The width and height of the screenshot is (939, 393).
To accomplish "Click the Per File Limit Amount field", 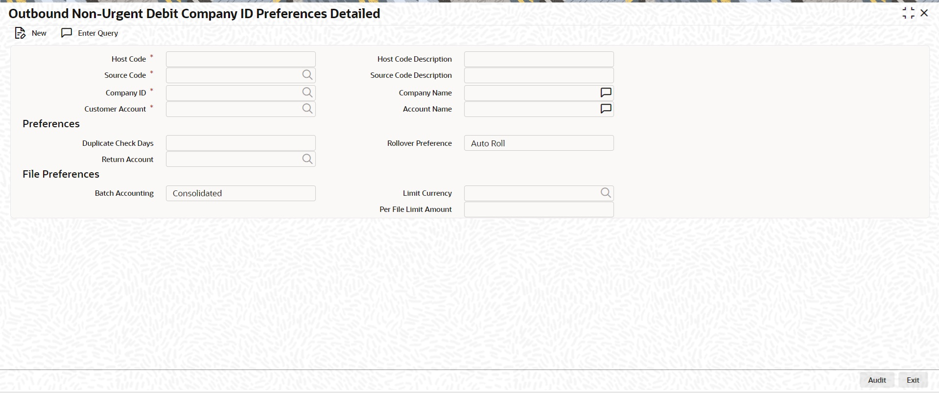I will click(x=539, y=209).
